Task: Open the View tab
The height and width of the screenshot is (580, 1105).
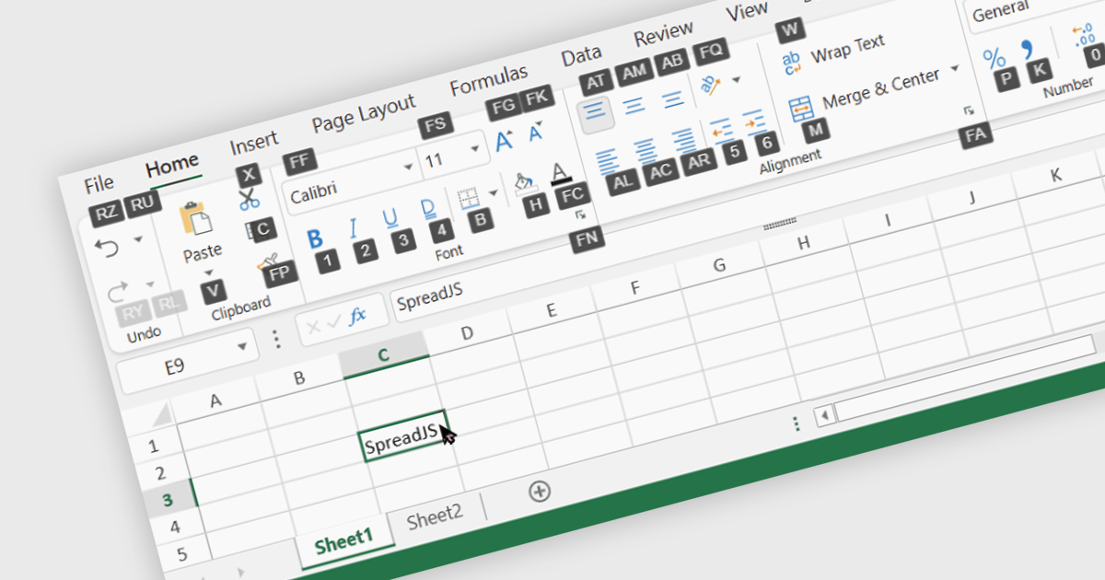Action: point(747,12)
